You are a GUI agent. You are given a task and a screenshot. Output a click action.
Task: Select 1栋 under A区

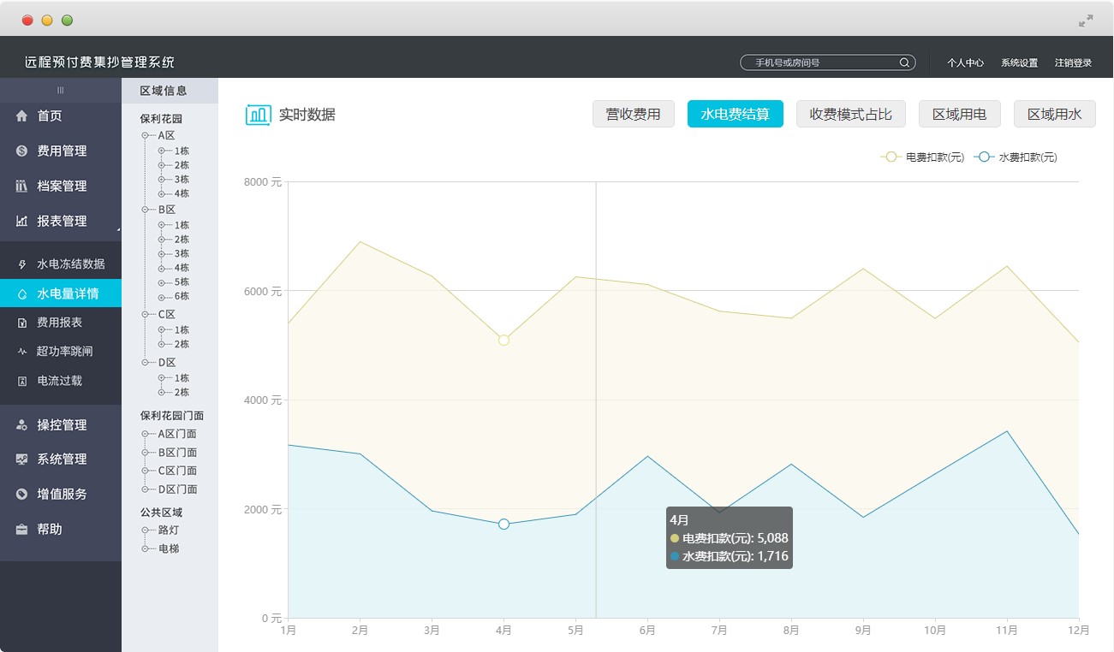click(182, 151)
